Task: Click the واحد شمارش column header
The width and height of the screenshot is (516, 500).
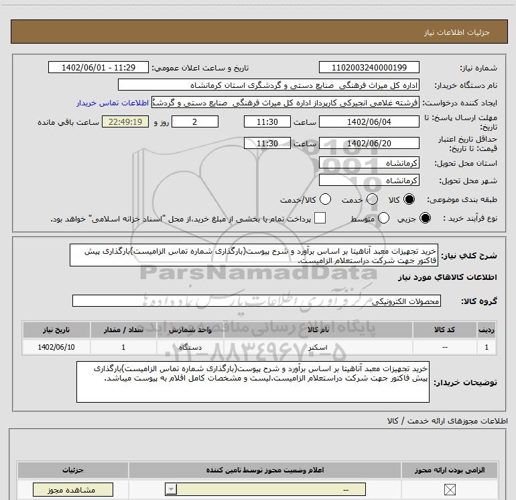Action: [x=190, y=330]
